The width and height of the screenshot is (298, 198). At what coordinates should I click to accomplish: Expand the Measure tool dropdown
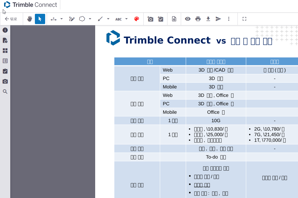[62, 19]
